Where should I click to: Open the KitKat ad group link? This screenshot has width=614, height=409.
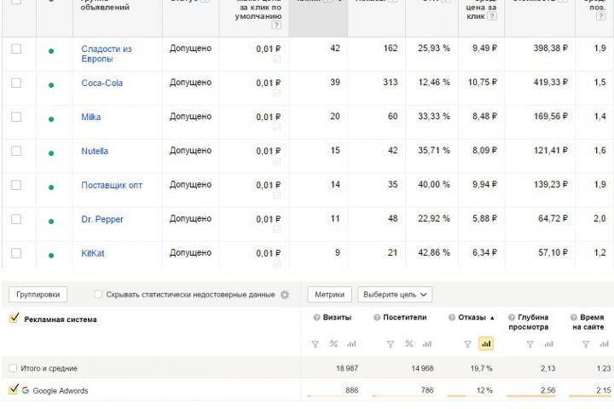click(92, 253)
